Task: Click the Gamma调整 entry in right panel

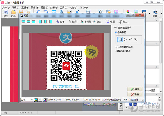Action: tap(150, 91)
